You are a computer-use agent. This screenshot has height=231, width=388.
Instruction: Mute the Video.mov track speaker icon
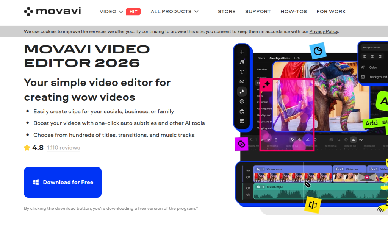point(248,177)
